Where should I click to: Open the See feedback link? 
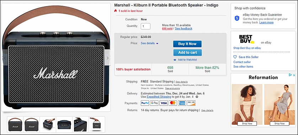183,29
